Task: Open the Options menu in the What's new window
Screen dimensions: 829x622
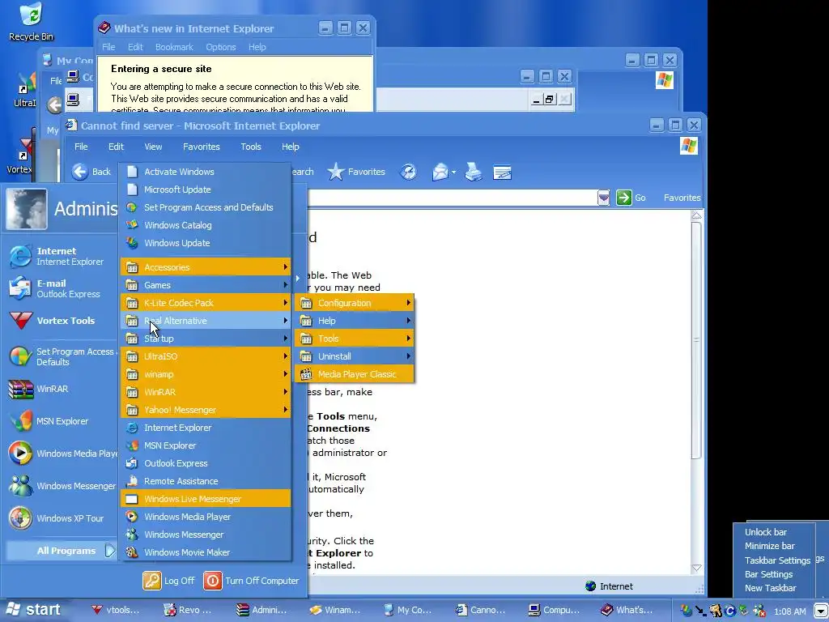Action: click(x=220, y=47)
